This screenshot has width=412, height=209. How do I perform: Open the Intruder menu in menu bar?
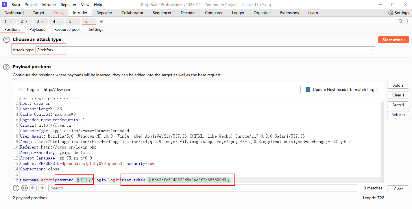click(x=49, y=5)
